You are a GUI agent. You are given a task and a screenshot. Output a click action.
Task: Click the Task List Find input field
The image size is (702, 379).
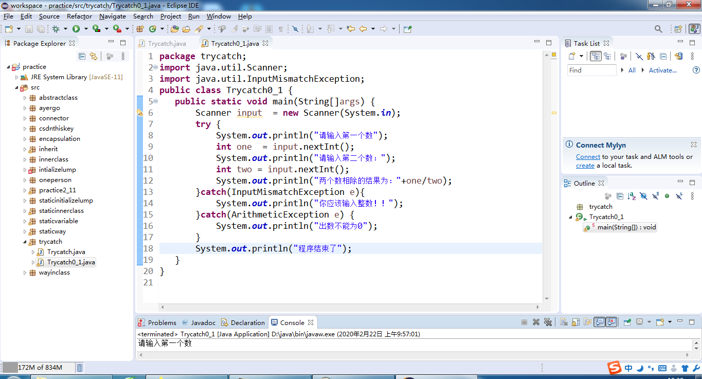(x=591, y=70)
